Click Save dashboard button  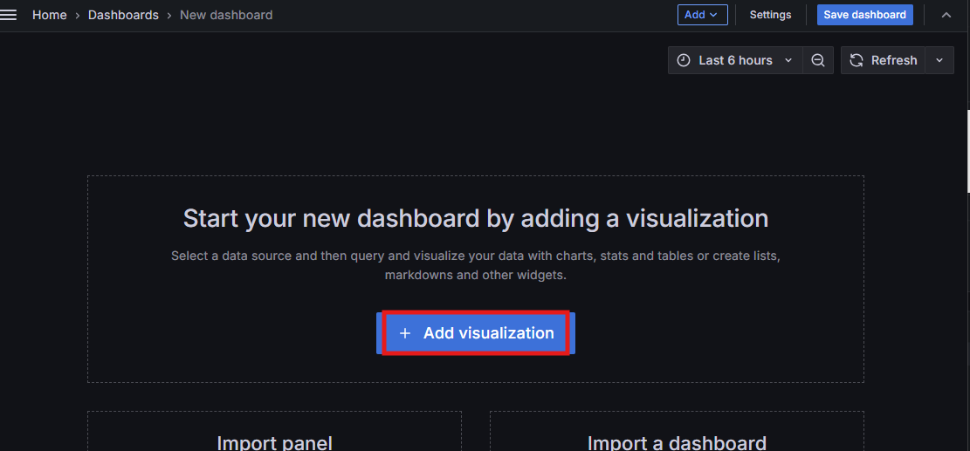865,15
